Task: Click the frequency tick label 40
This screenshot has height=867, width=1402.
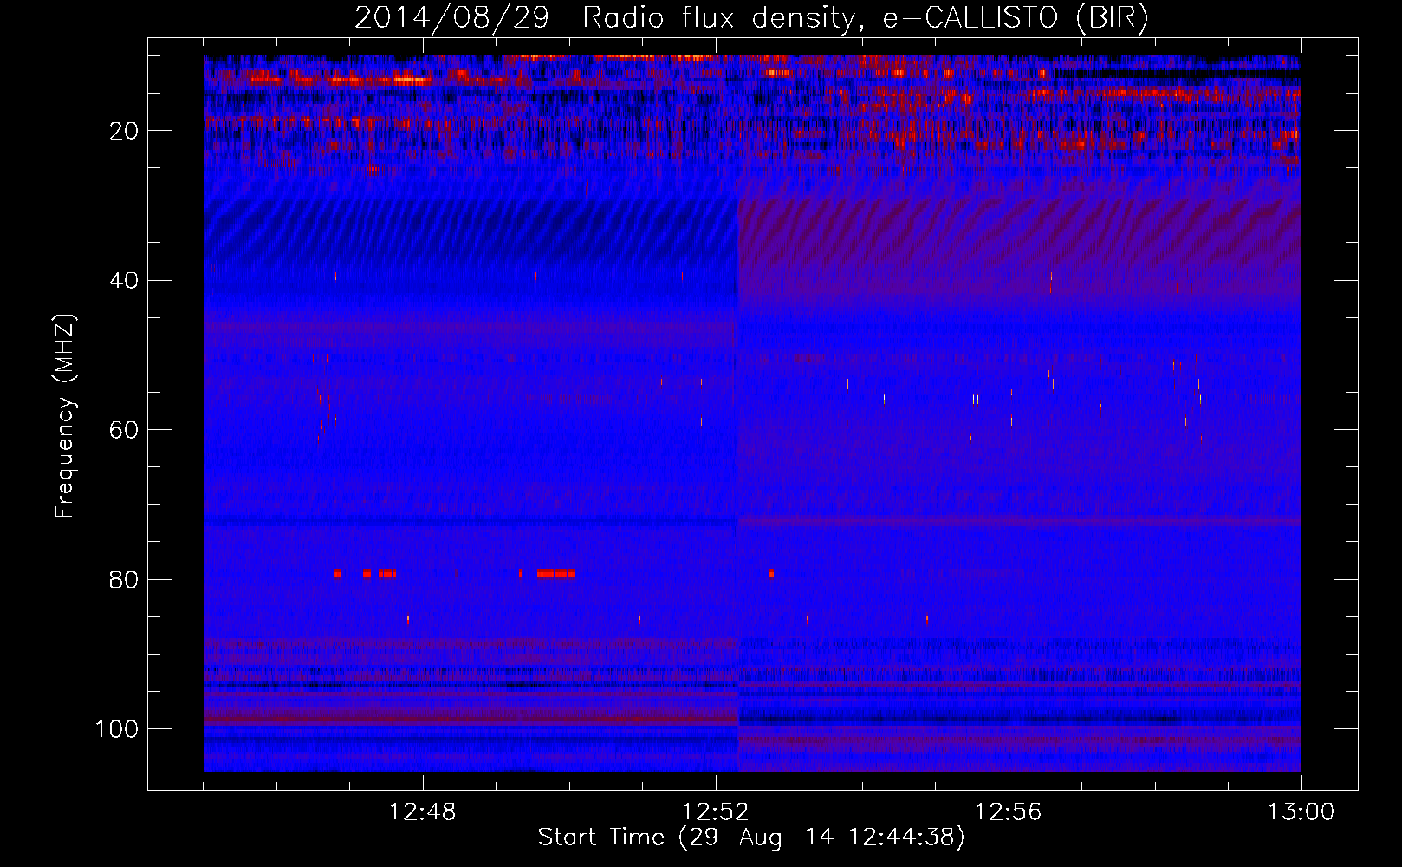Action: pyautogui.click(x=124, y=281)
